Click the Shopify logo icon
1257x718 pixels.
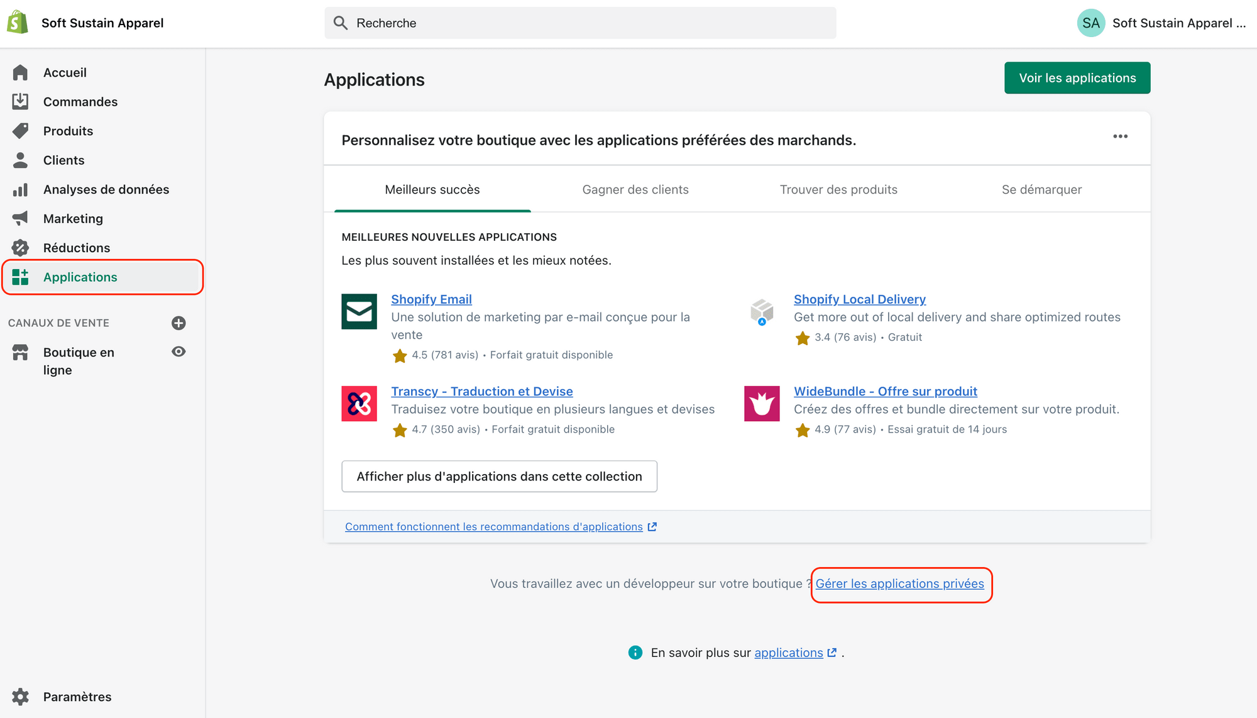[x=18, y=23]
